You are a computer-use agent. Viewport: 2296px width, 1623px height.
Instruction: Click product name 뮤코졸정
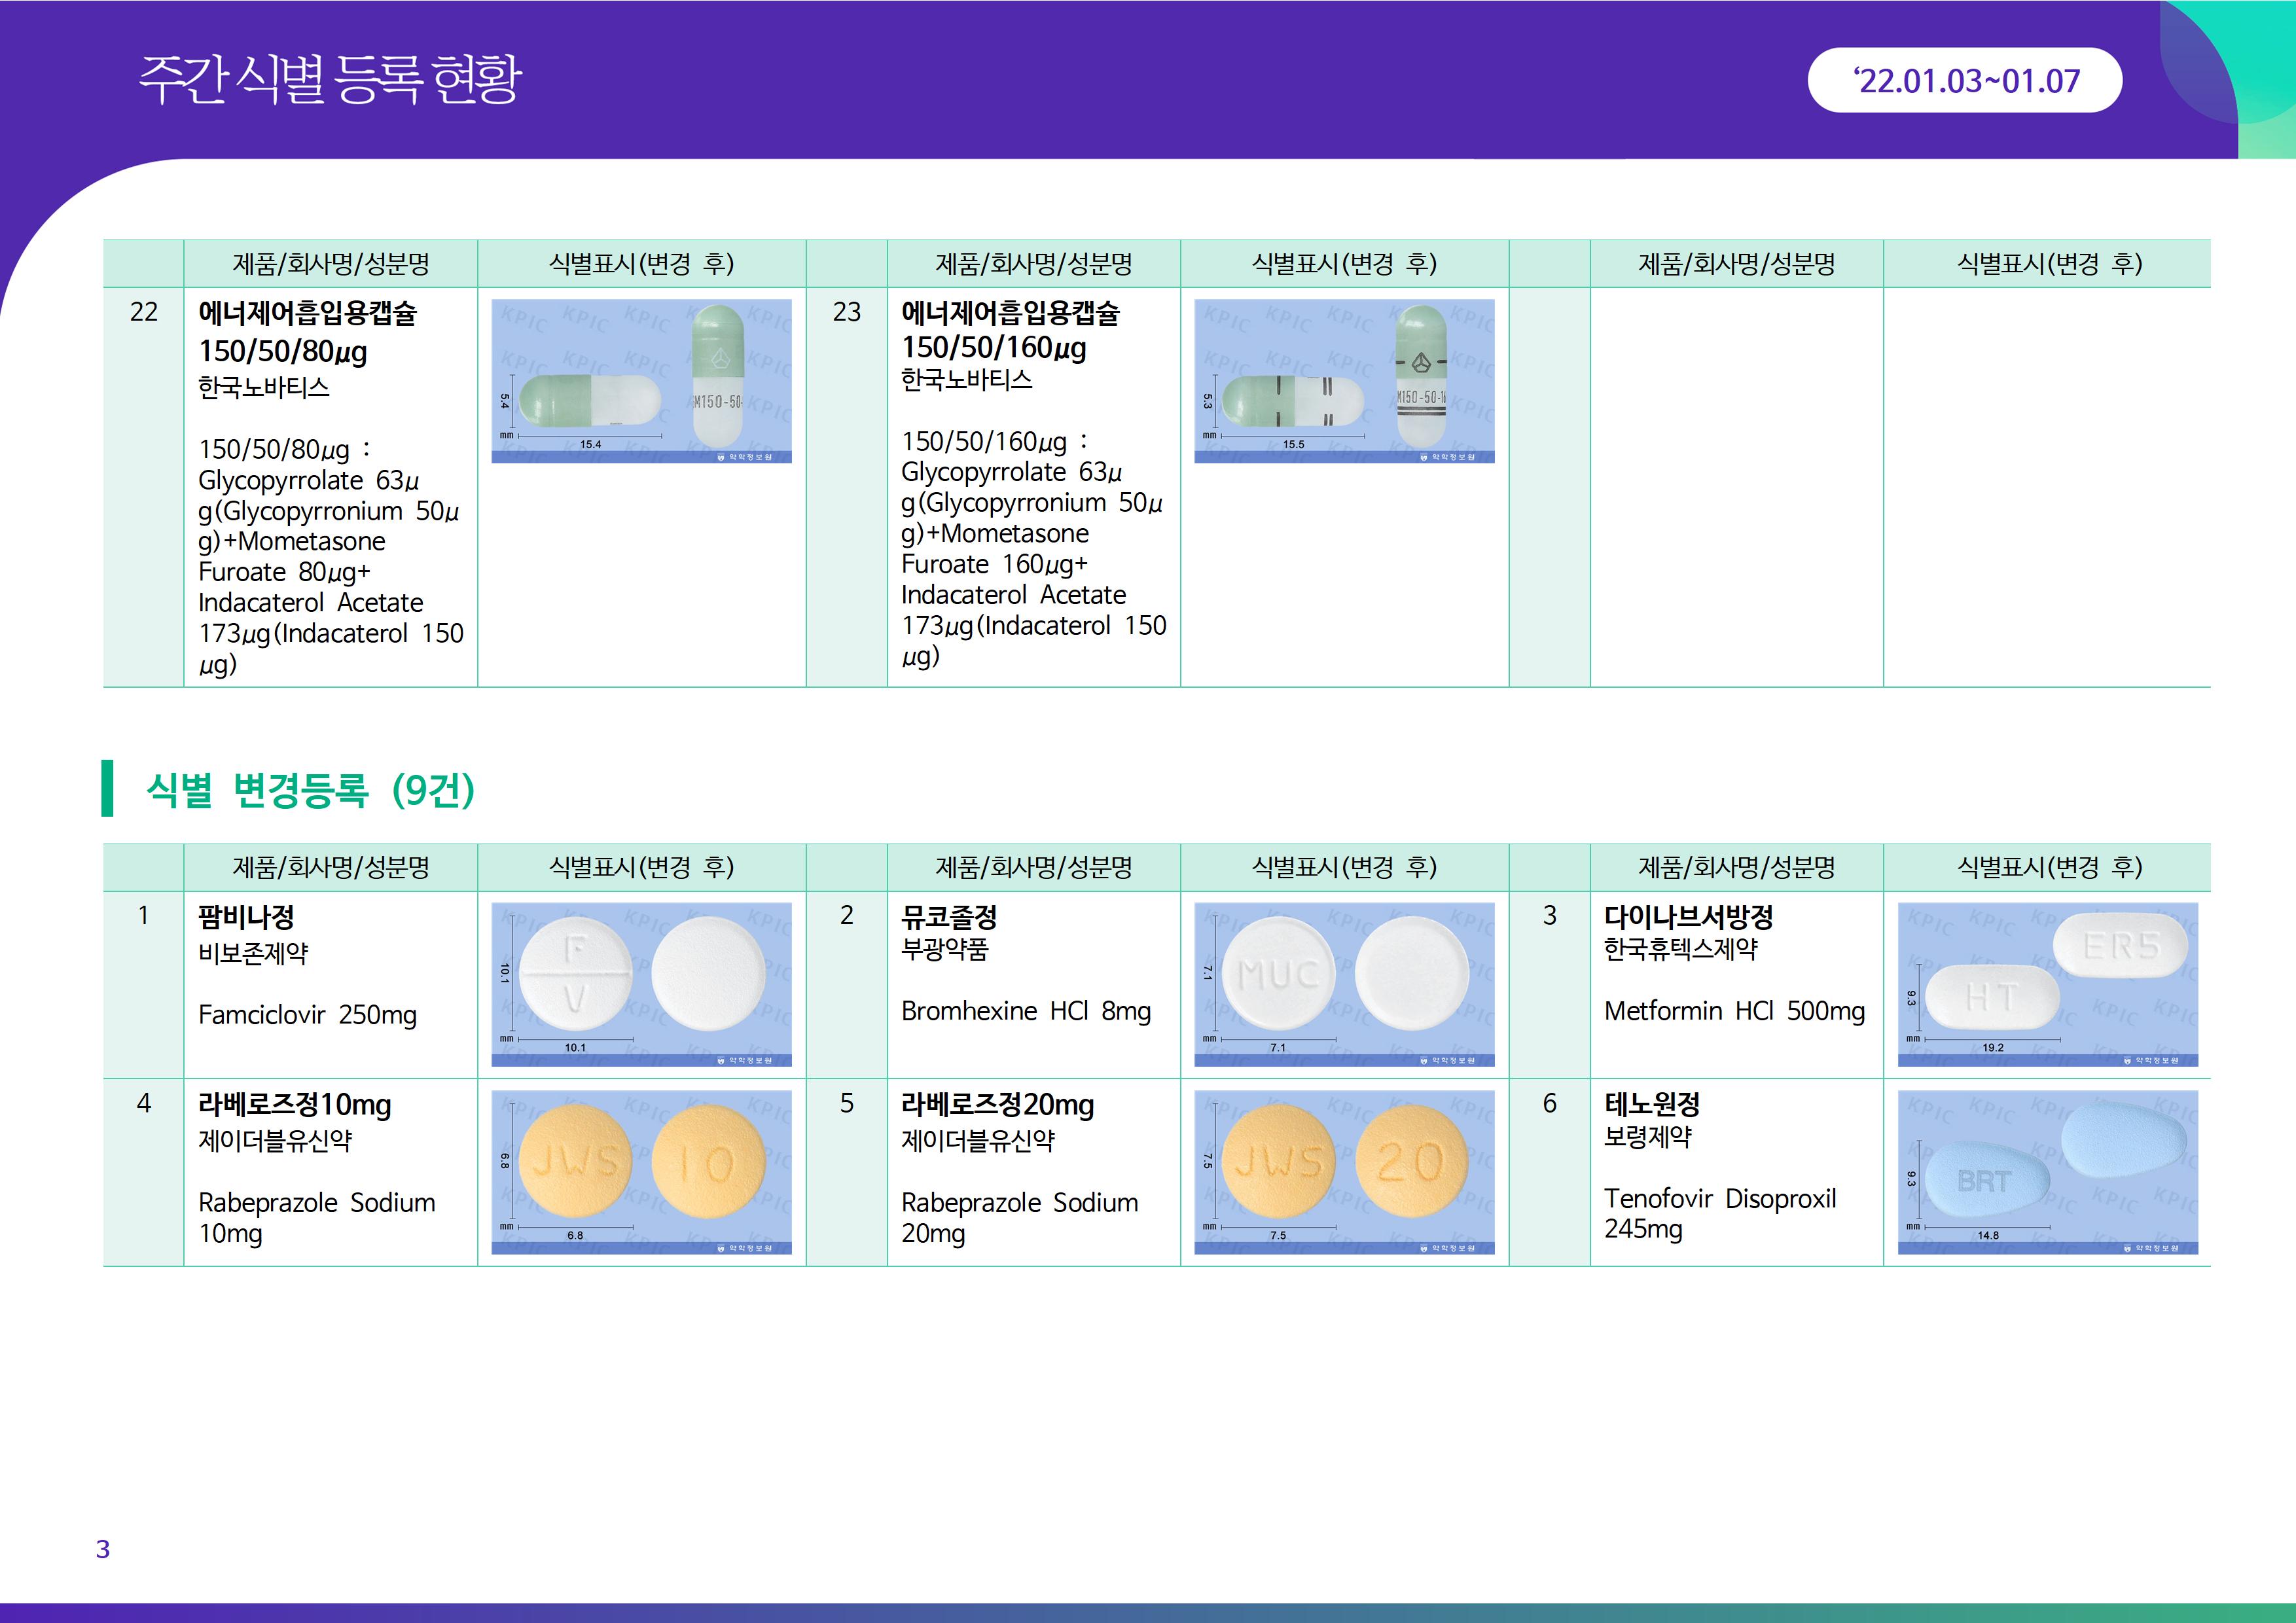[x=949, y=917]
